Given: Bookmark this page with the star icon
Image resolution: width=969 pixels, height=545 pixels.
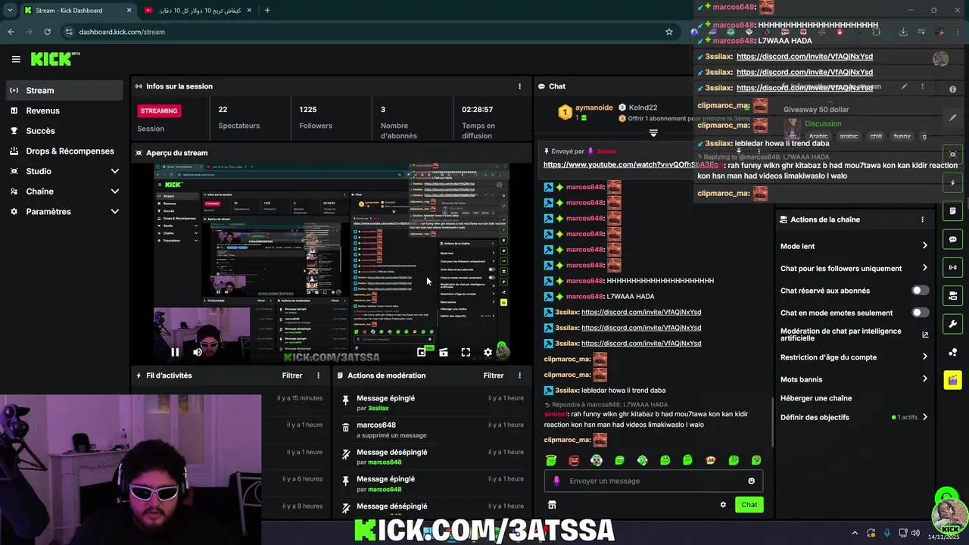Looking at the screenshot, I should coord(669,32).
